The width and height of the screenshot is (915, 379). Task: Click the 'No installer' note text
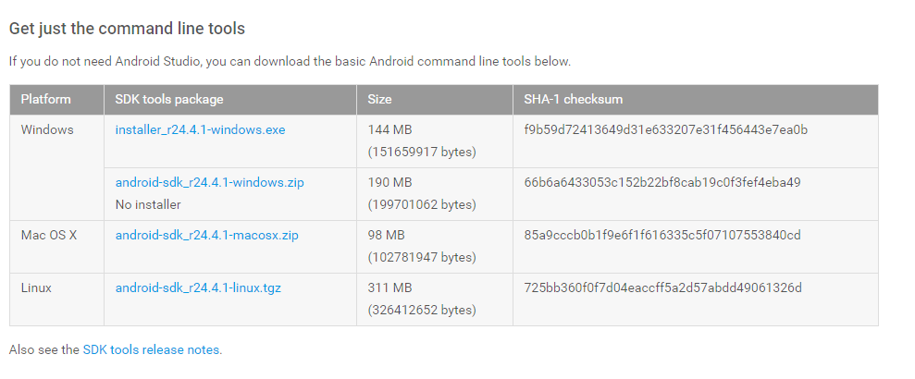click(148, 204)
